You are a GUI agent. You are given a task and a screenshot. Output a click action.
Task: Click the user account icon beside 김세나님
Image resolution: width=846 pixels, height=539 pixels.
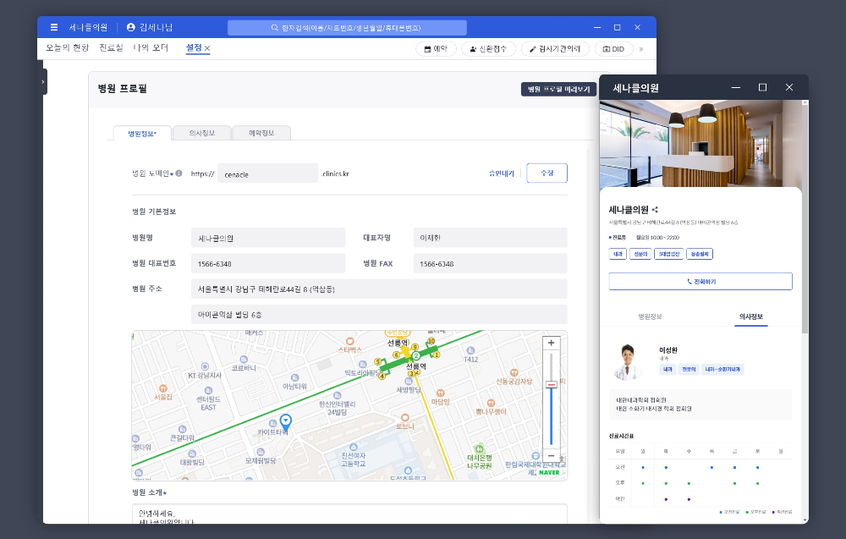[130, 27]
